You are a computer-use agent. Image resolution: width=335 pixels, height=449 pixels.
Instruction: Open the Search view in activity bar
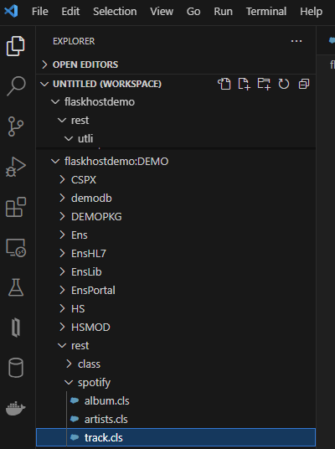[16, 86]
